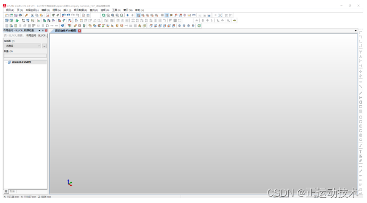Viewport: 367px width, 203px height.
Task: Switch to the 页 navigator tab in left panel
Action: coord(13,36)
